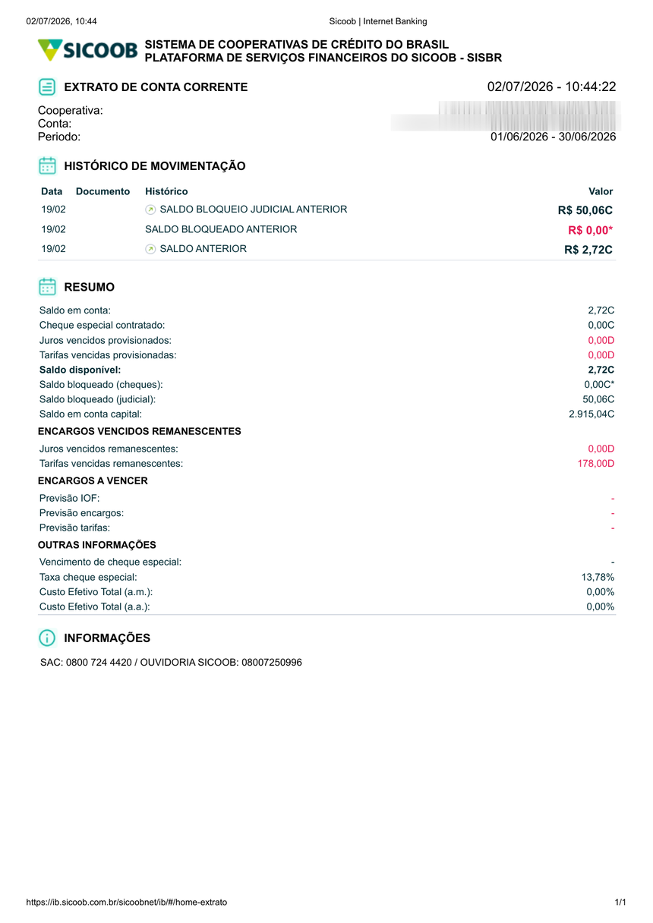The image size is (653, 923).
Task: Click the Sicoob logo
Action: (88, 51)
